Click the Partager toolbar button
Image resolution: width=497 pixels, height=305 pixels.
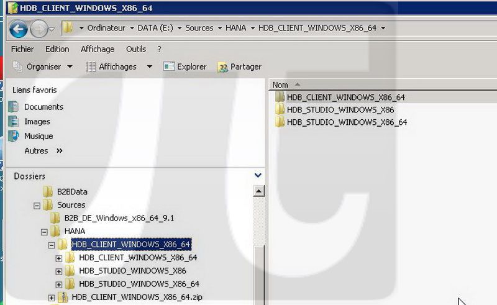239,67
